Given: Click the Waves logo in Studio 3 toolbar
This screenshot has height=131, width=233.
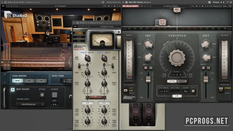Looking at the screenshot, I should (3, 6).
